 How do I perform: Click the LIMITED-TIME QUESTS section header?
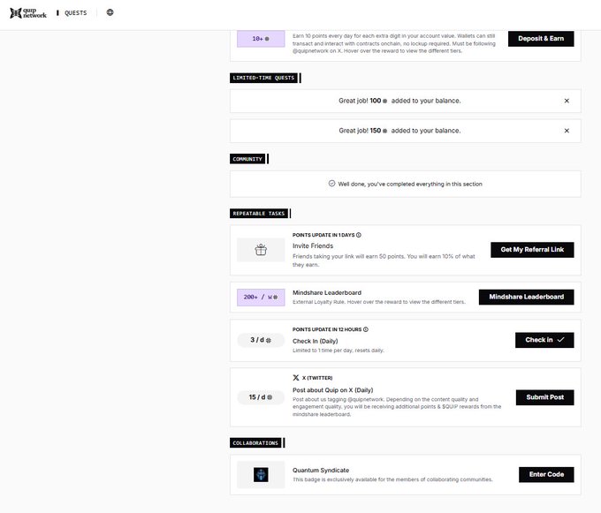(263, 78)
